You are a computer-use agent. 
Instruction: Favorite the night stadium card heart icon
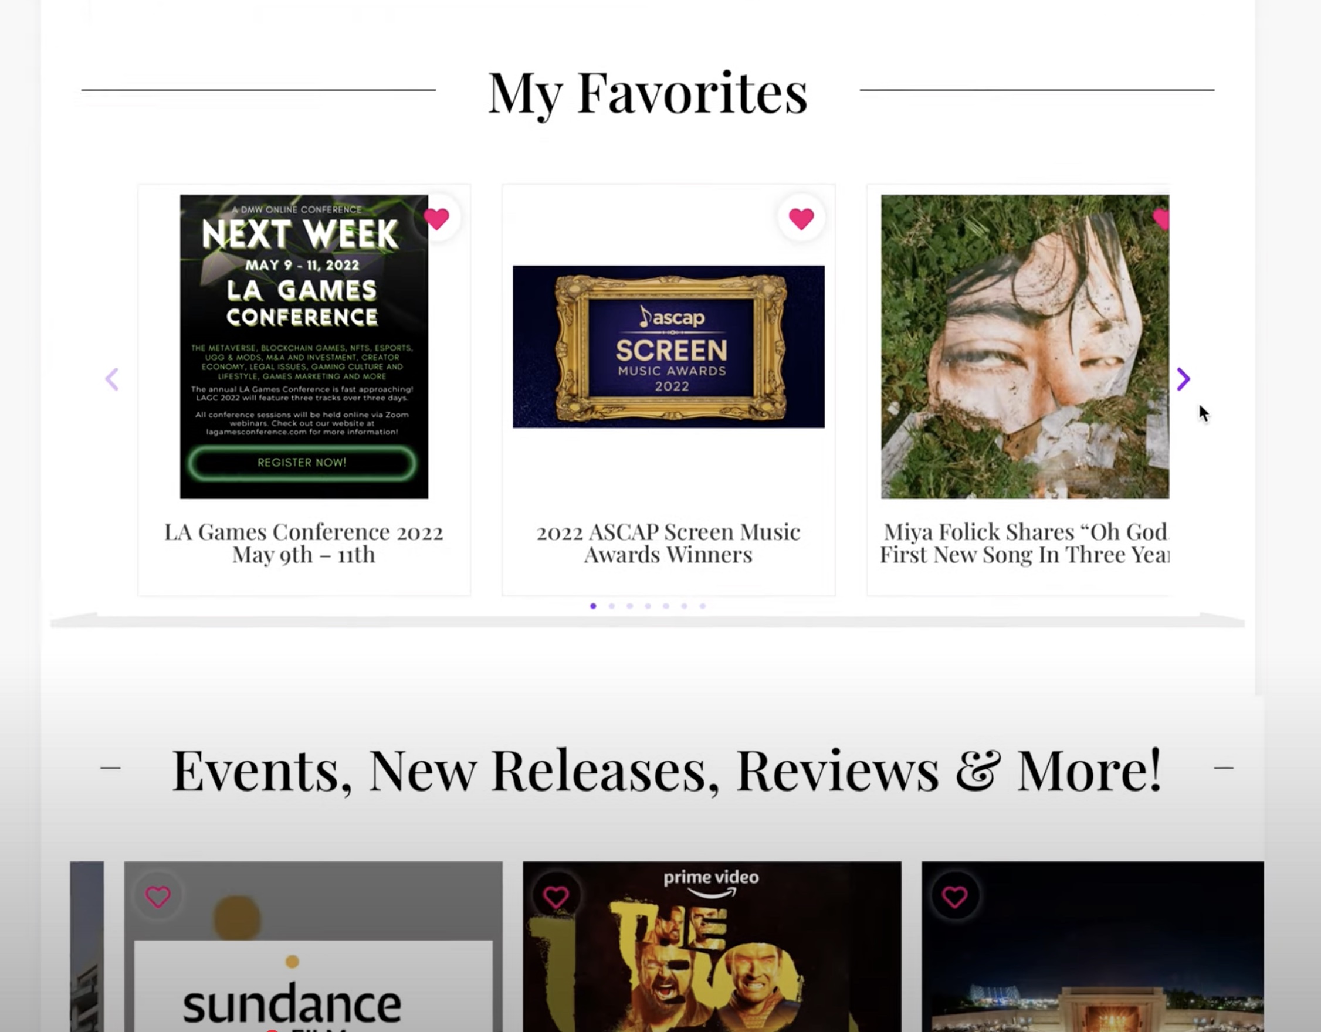(954, 897)
